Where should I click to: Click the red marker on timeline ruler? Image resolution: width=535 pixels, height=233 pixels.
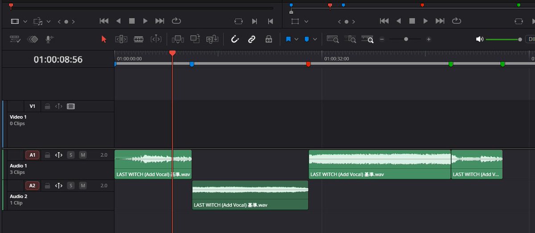[x=308, y=65]
